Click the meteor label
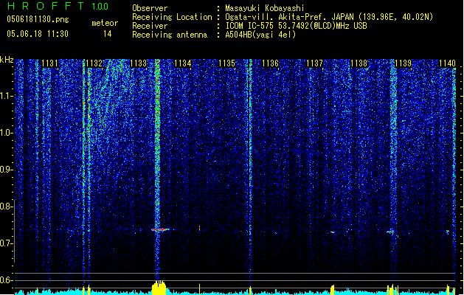Screen dimensions: 464x295 click(105, 23)
